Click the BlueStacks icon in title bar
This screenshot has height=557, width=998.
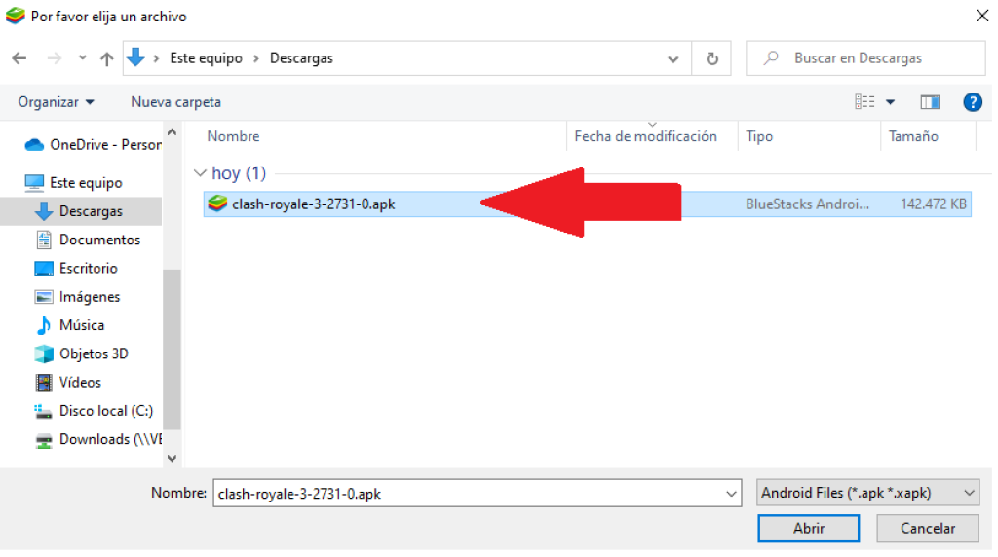(x=15, y=16)
